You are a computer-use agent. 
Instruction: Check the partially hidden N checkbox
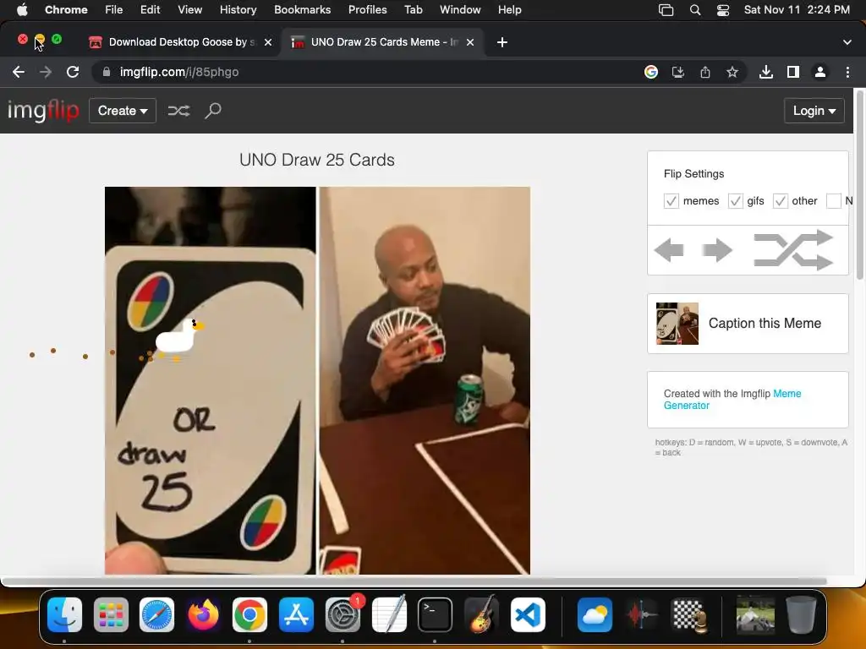coord(833,201)
